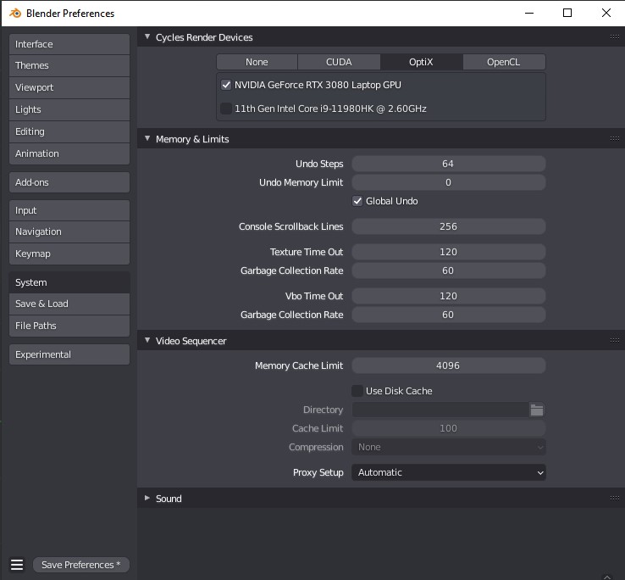Click Garbage Collection Rate under Vbo Time Out

click(x=448, y=315)
